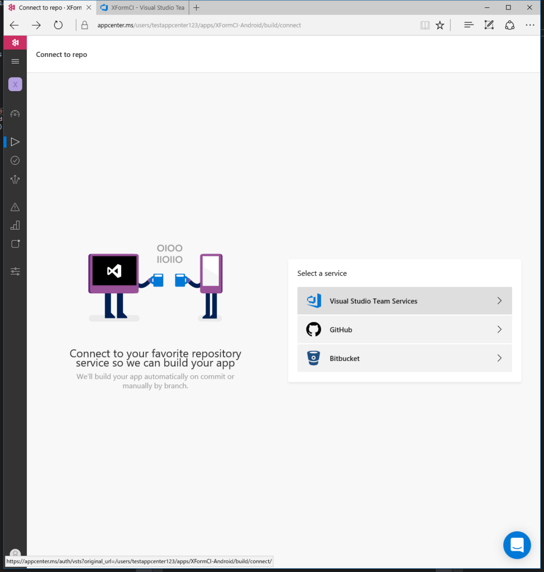This screenshot has width=544, height=572.
Task: Click the browser Back arrow
Action: [x=14, y=25]
